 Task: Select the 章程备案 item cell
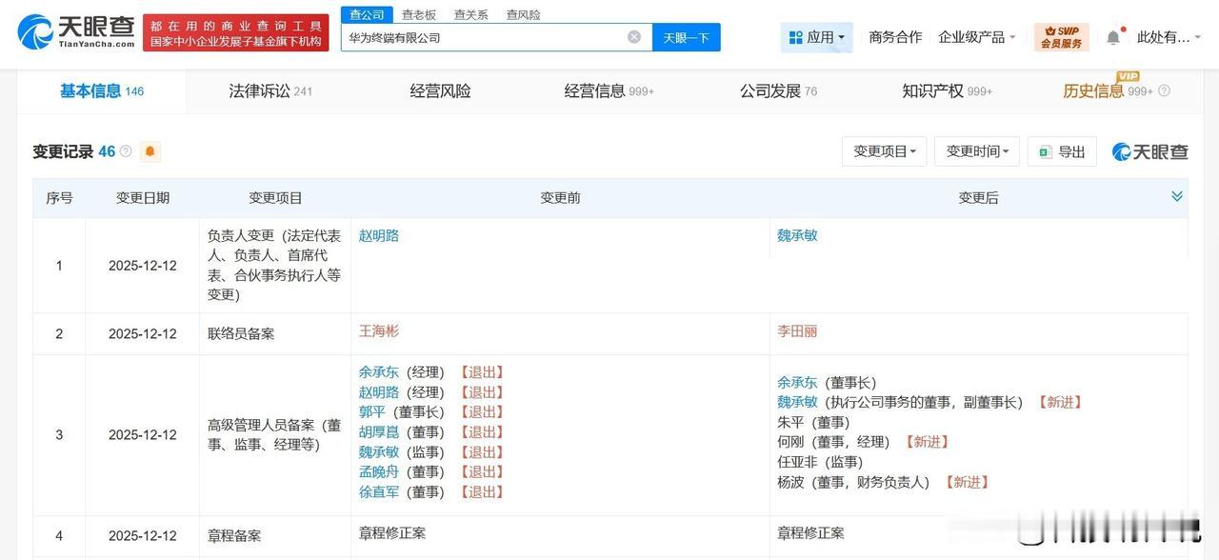pos(274,536)
